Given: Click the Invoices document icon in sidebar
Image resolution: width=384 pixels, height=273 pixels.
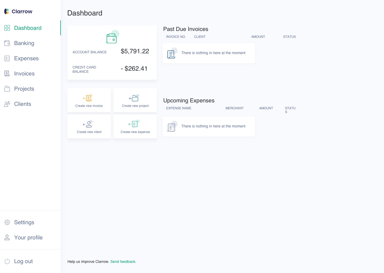Looking at the screenshot, I should click(7, 74).
